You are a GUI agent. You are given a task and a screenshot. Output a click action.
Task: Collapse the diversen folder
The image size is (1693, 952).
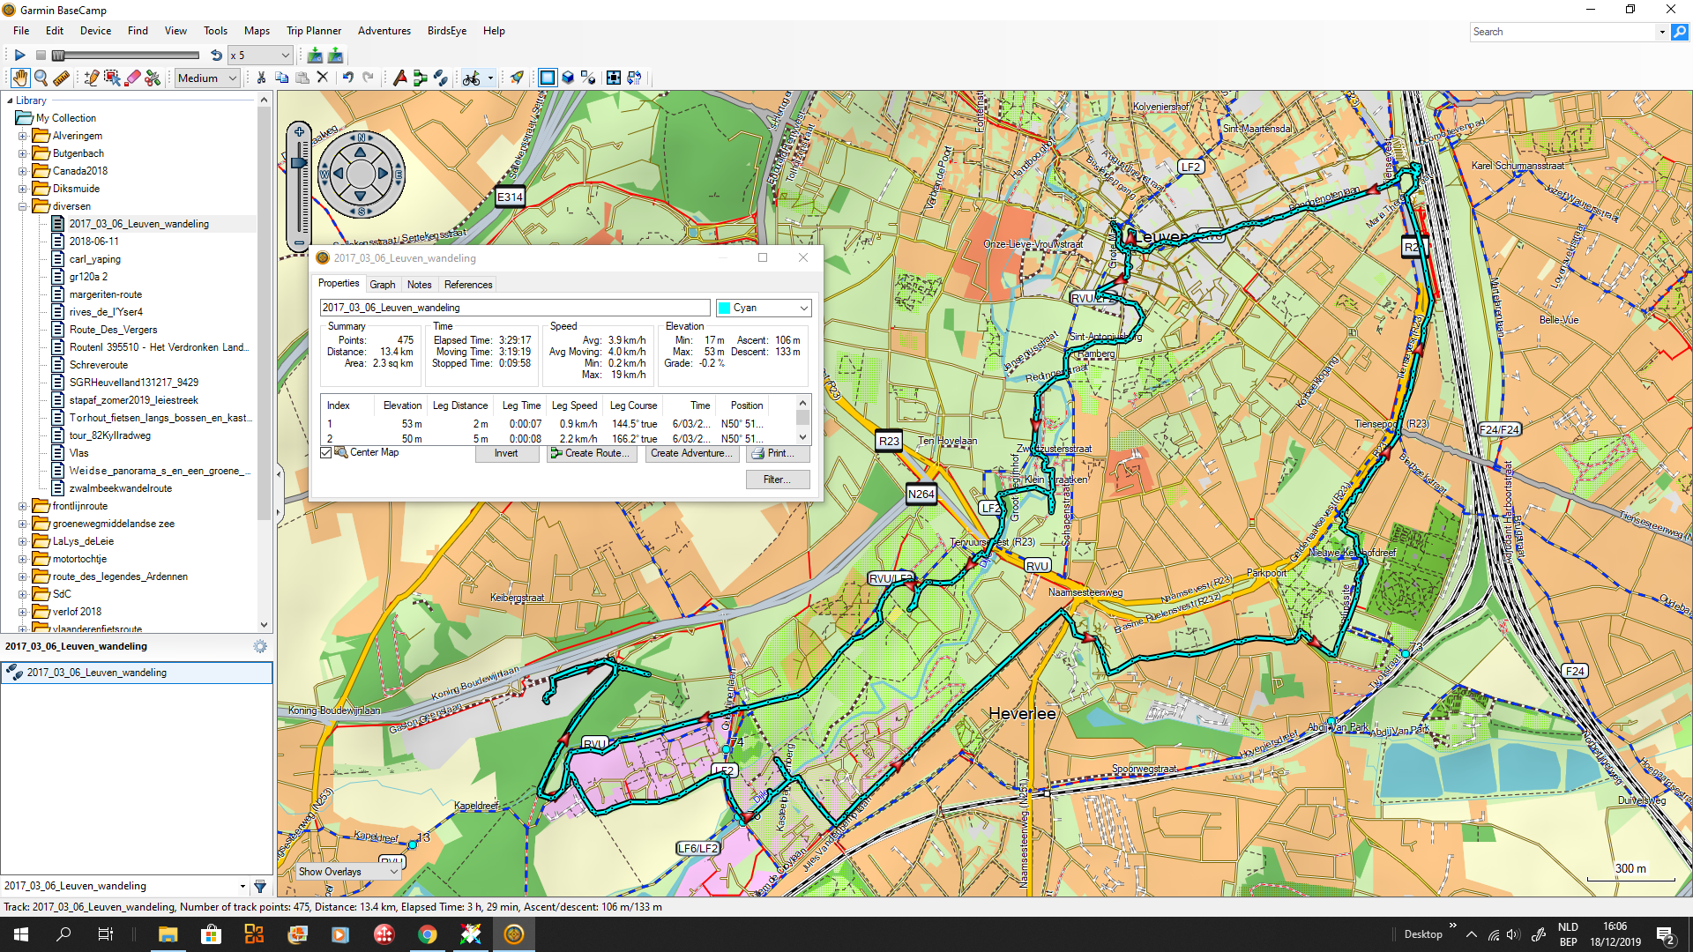(22, 206)
